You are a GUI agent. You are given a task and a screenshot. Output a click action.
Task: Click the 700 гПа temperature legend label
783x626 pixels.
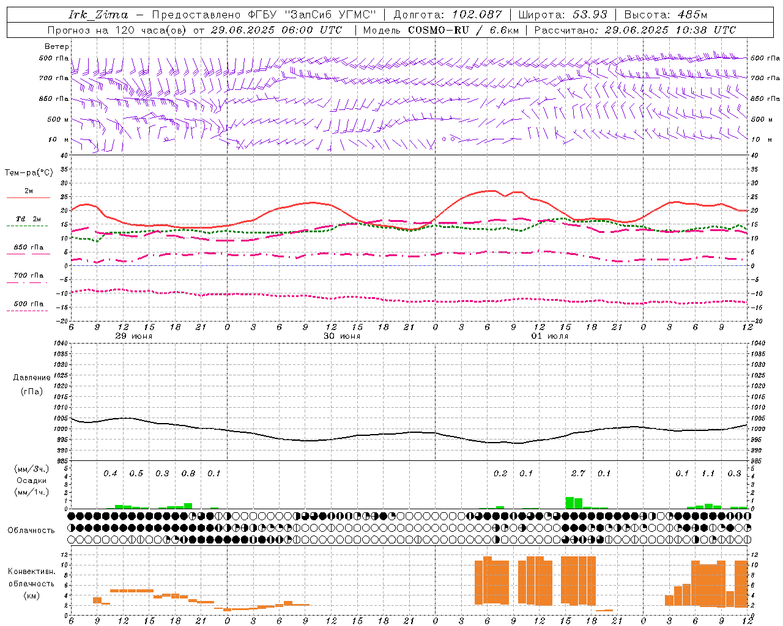click(29, 275)
